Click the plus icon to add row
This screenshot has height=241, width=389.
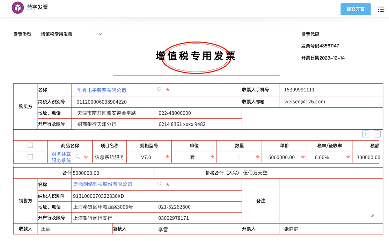point(366,134)
